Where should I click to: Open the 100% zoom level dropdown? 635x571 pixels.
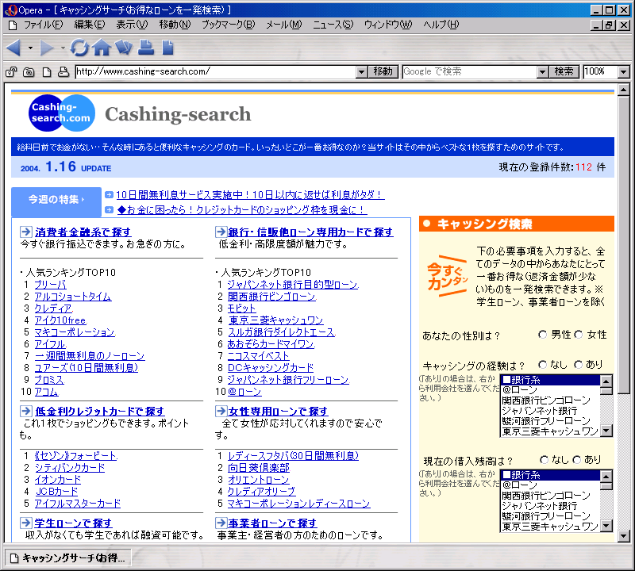(x=624, y=72)
